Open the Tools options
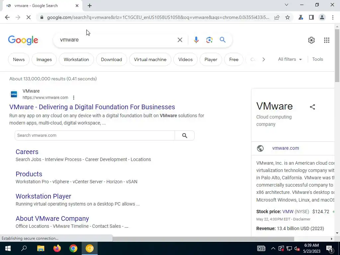This screenshot has height=255, width=340. click(317, 59)
